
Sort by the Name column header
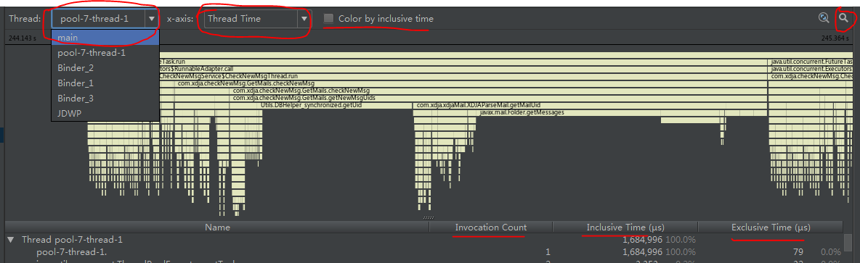click(217, 227)
